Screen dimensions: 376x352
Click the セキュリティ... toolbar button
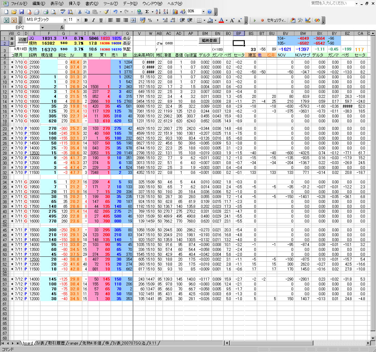pyautogui.click(x=276, y=20)
